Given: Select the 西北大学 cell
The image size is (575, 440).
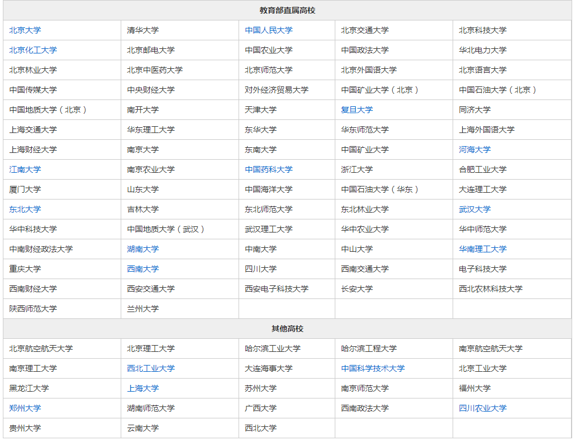Looking at the screenshot, I should click(287, 428).
